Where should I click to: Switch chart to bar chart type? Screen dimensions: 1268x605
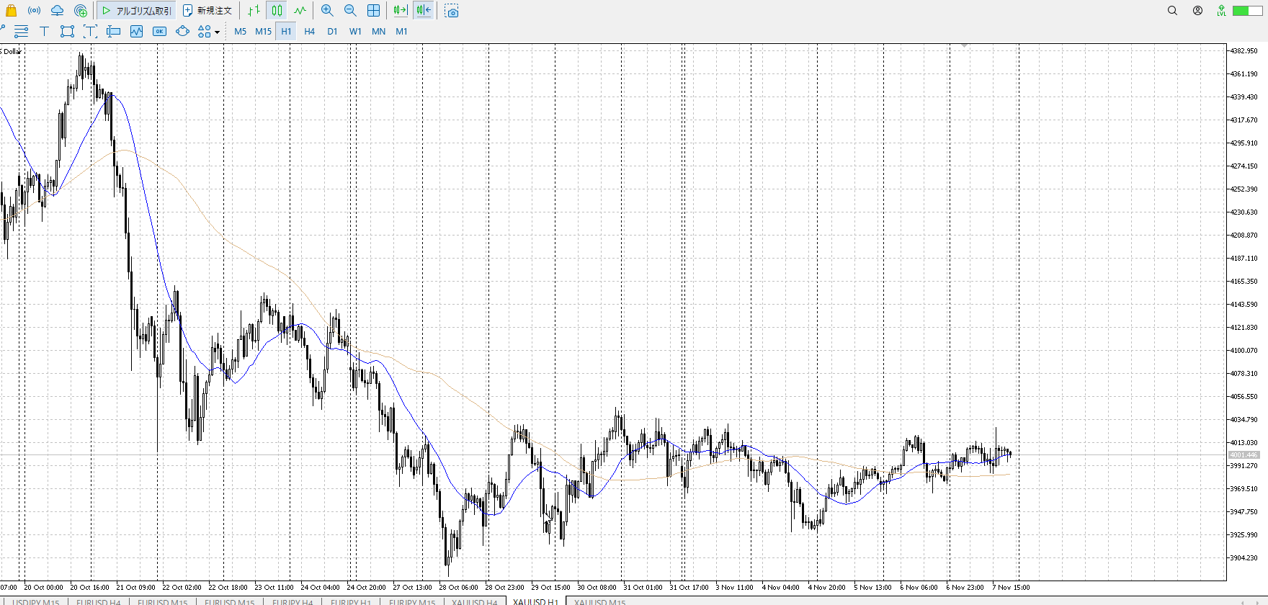coord(254,11)
